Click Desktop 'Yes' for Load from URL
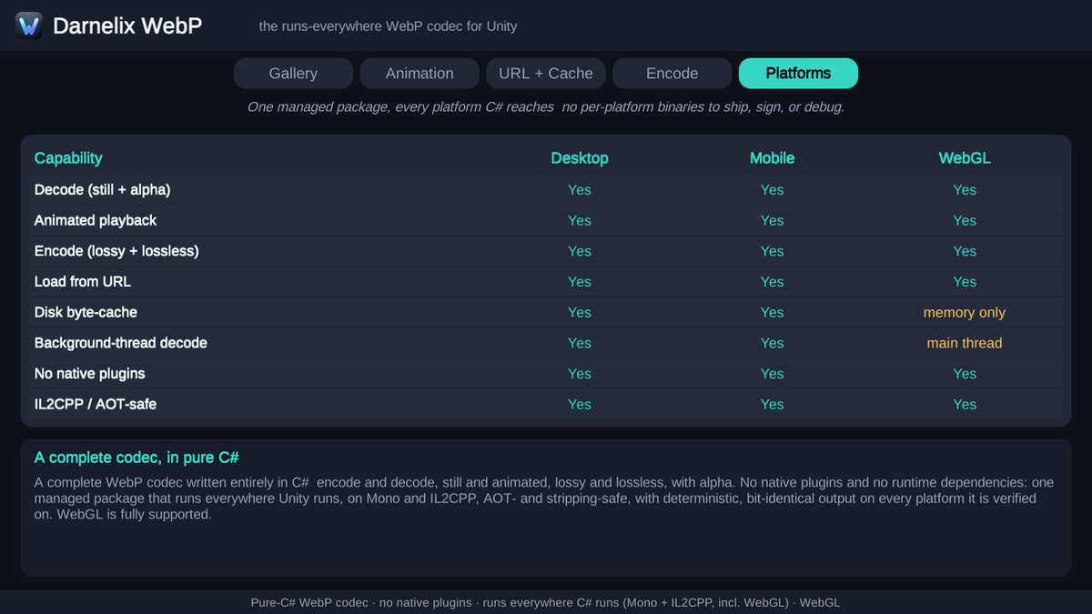The height and width of the screenshot is (614, 1092). pyautogui.click(x=580, y=282)
